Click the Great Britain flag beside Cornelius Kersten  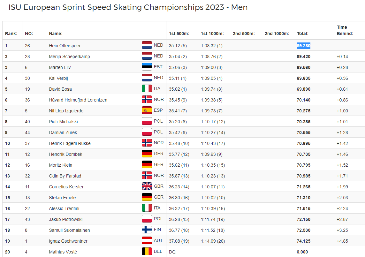[147, 186]
